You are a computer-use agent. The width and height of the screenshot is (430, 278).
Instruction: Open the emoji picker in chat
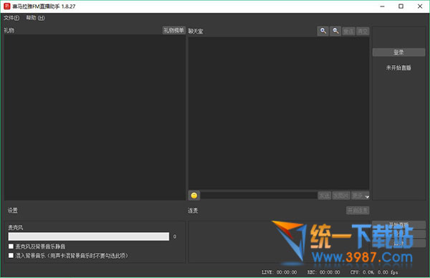pos(194,196)
